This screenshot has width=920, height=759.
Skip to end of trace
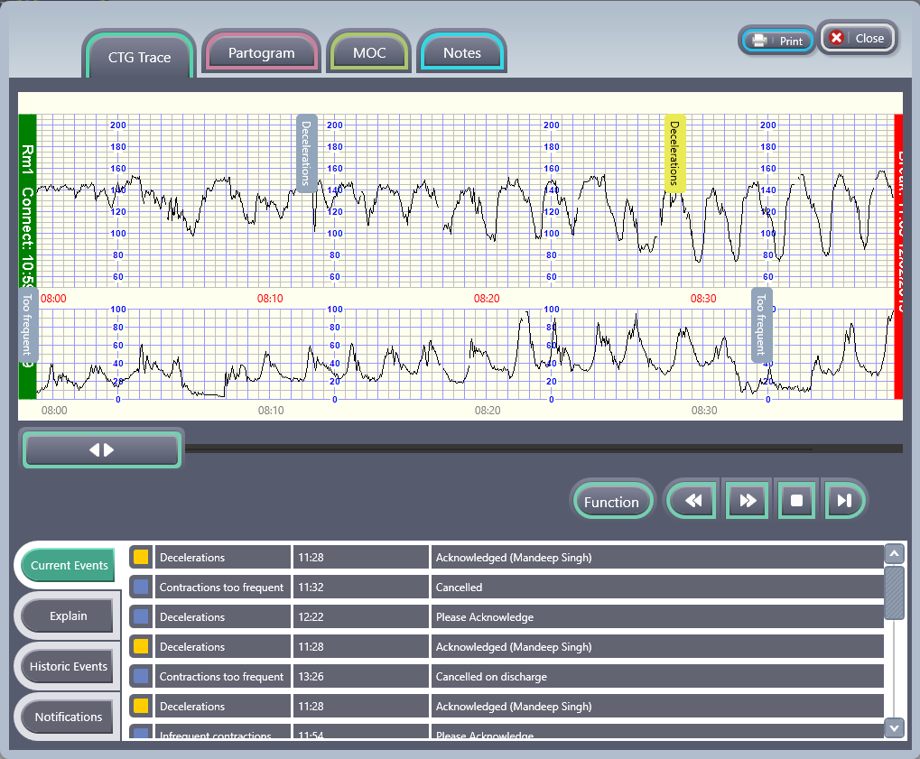click(844, 501)
